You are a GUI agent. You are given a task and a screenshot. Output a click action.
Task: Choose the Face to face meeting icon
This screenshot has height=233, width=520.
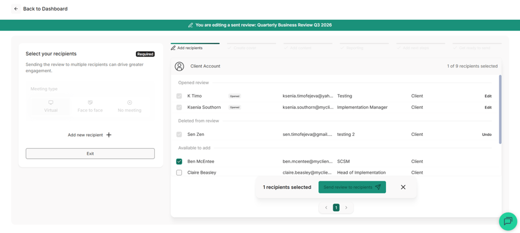tap(90, 103)
